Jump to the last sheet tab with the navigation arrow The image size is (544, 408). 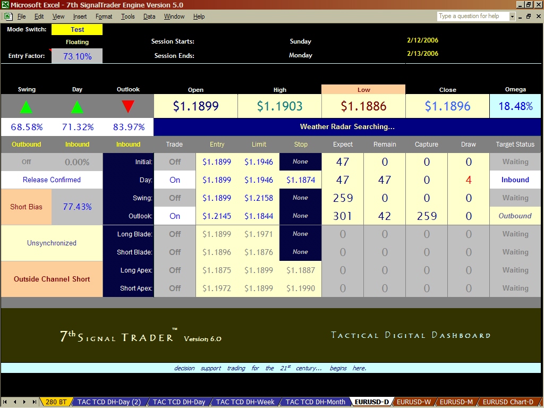coord(34,402)
